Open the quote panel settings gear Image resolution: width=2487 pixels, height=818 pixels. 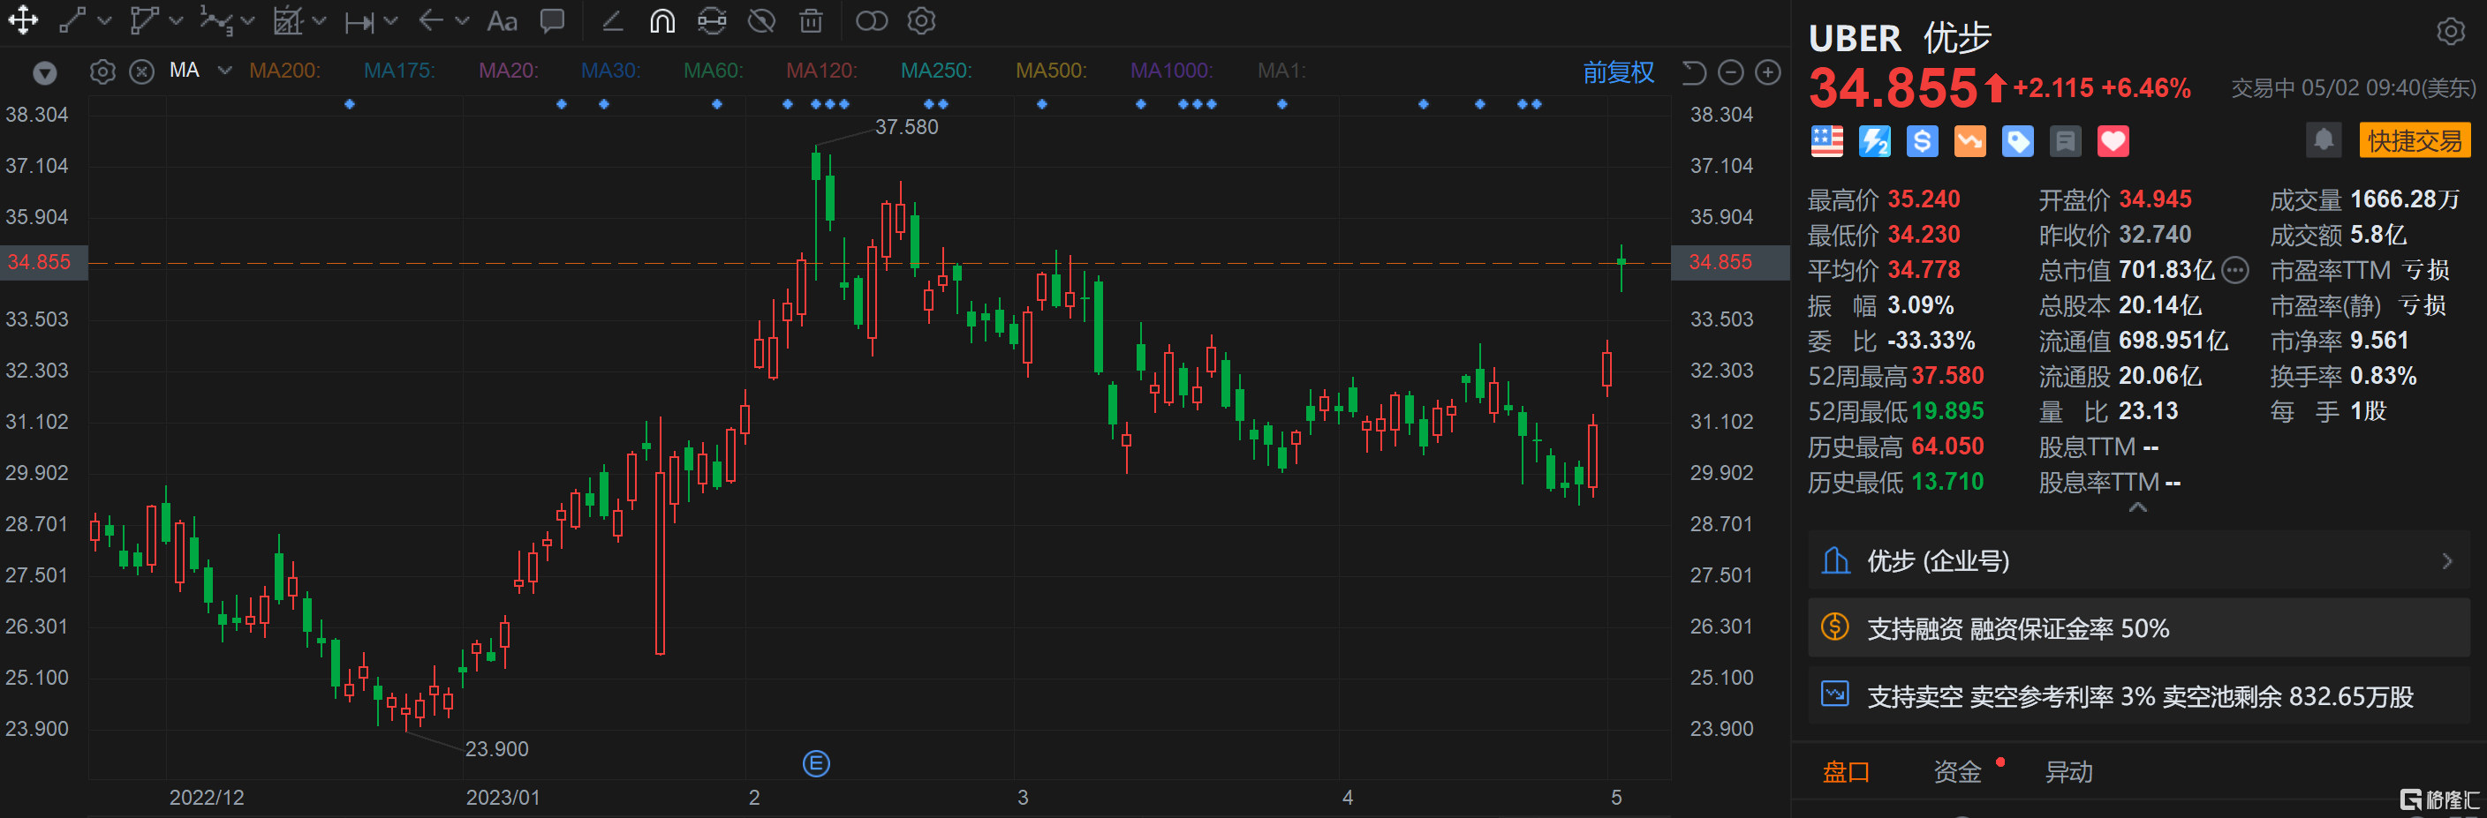[2450, 32]
